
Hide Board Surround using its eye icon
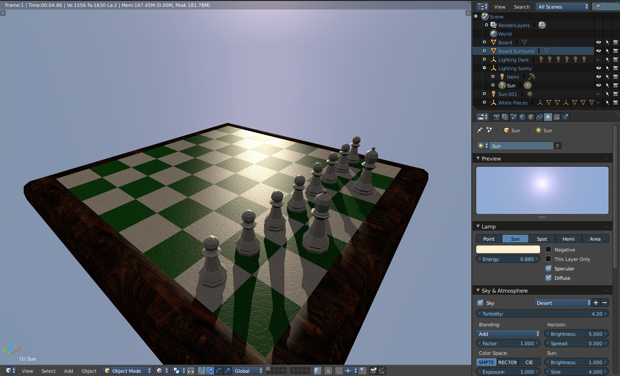[598, 51]
